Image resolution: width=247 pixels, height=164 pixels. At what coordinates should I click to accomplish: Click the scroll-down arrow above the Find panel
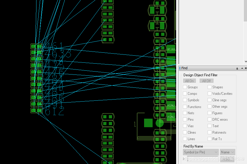(245, 61)
